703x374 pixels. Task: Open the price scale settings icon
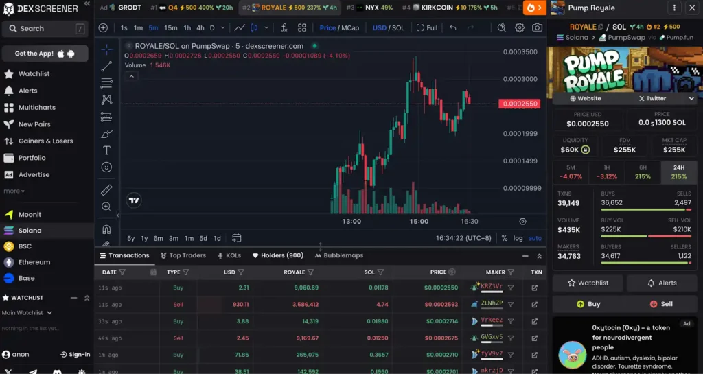tap(522, 222)
